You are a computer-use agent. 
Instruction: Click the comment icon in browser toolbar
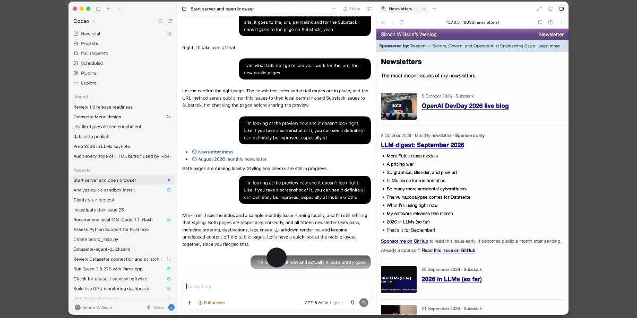point(540,22)
